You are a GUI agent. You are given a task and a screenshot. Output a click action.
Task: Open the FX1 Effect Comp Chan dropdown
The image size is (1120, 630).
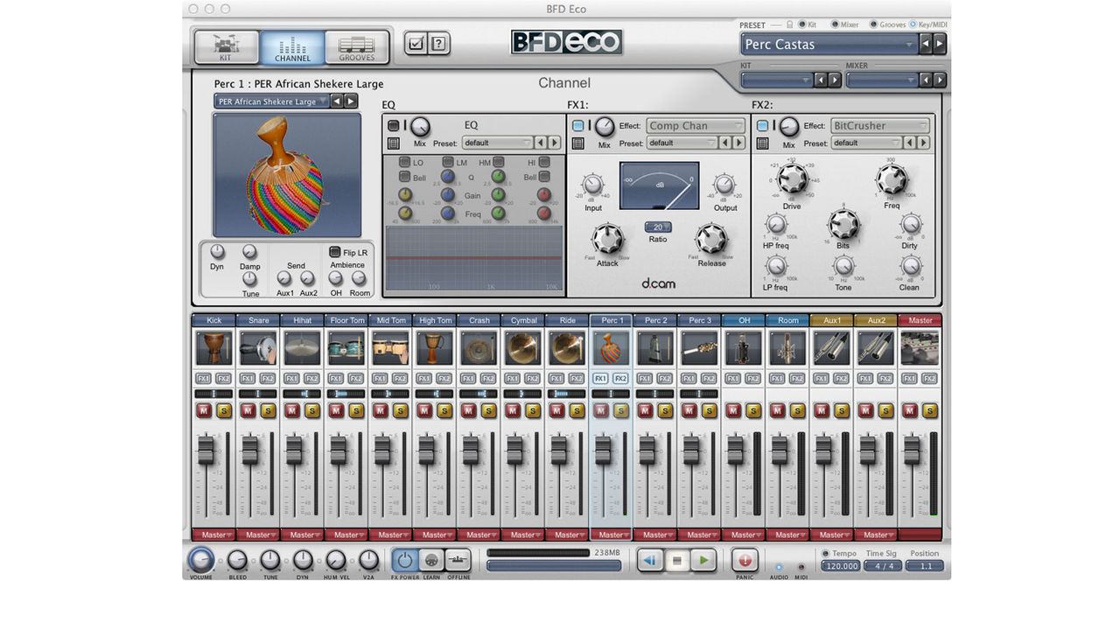pos(696,126)
